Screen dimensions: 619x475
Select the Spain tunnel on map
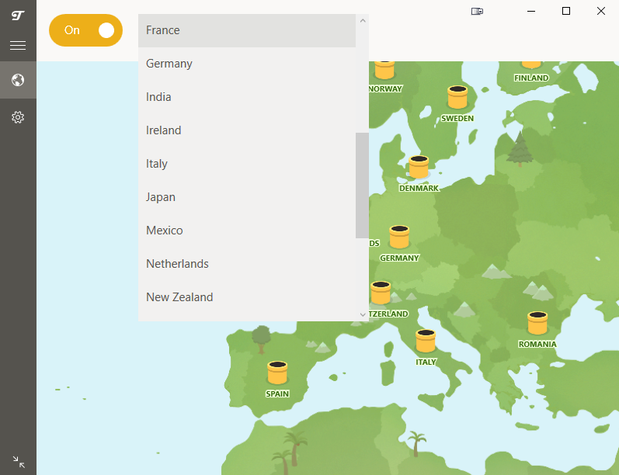(277, 373)
